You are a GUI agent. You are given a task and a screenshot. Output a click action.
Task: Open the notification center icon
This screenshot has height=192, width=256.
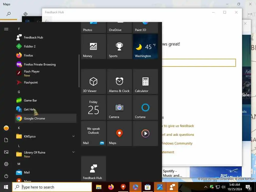pyautogui.click(x=248, y=187)
